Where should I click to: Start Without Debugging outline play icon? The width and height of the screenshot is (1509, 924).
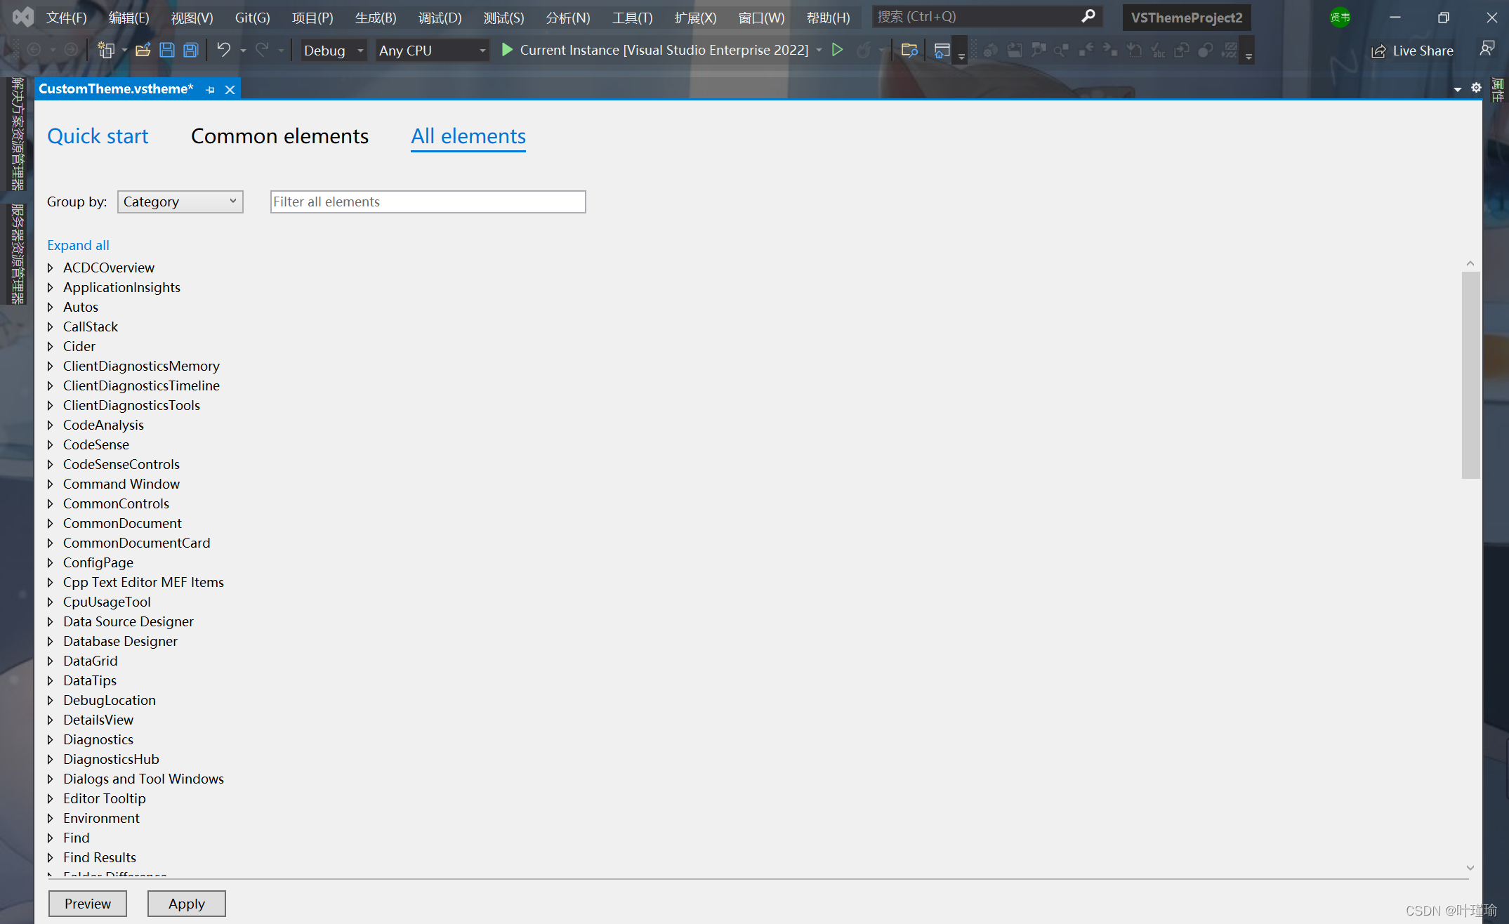point(837,50)
